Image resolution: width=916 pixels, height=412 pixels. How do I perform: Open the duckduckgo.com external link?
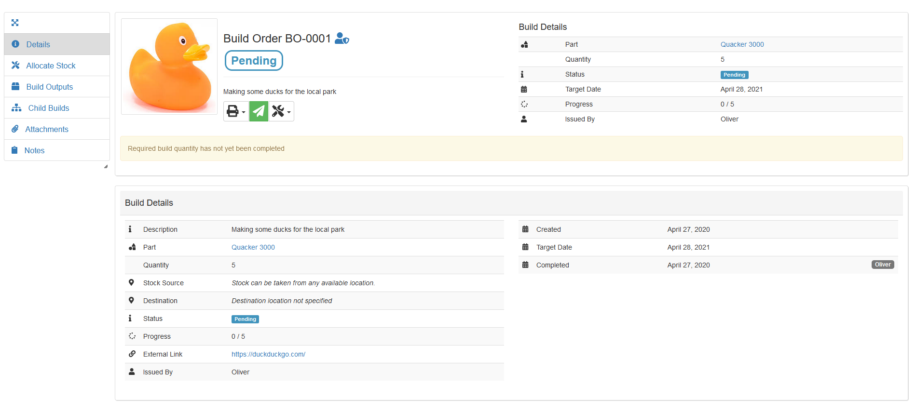268,354
